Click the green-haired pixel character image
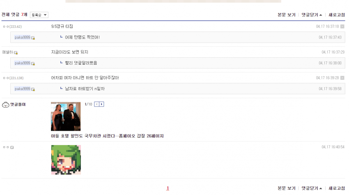The height and width of the screenshot is (195, 349). coord(66,160)
